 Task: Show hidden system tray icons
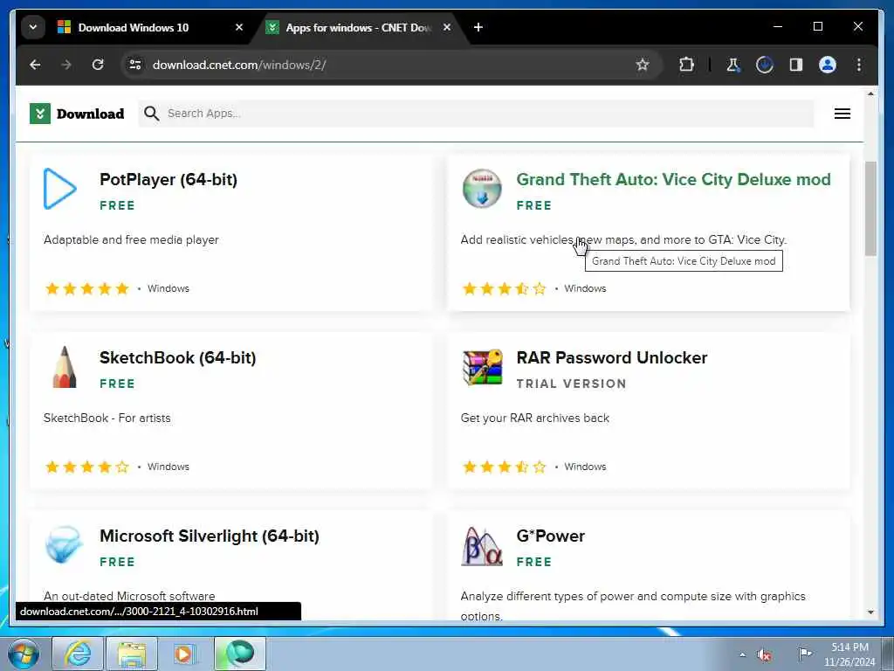click(742, 654)
